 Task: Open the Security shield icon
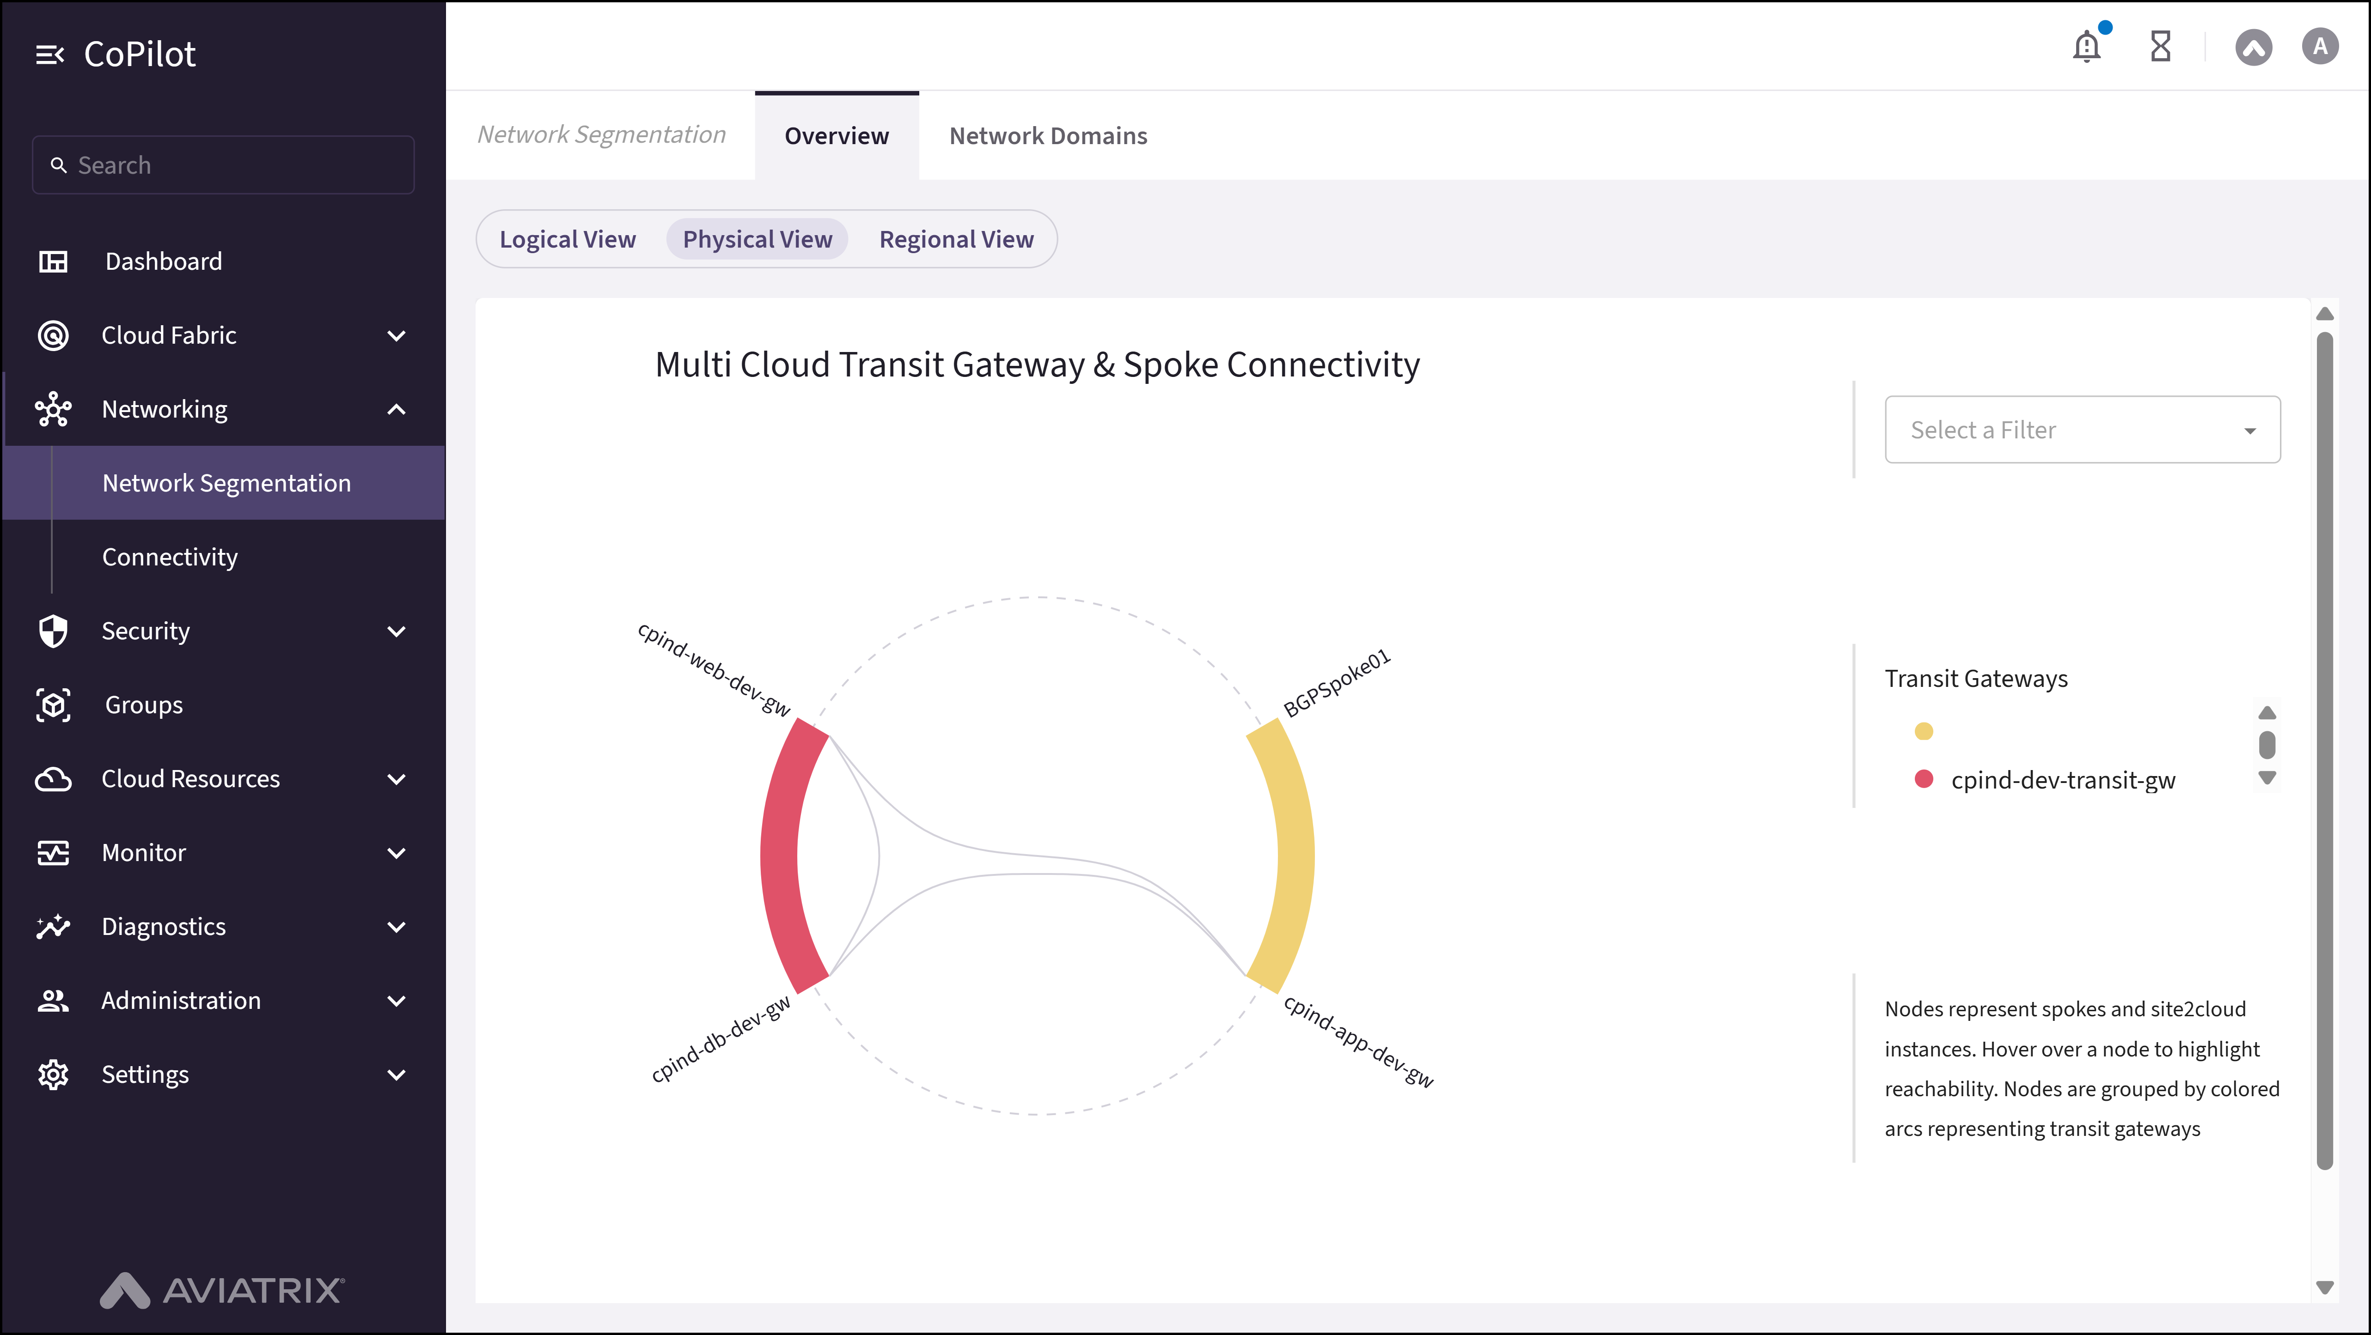53,631
